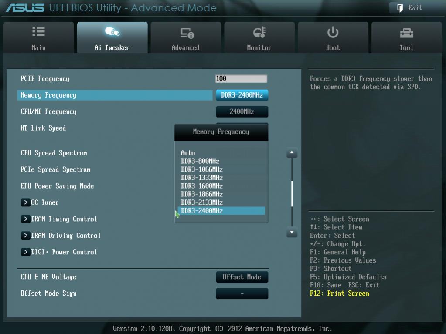Click the scroll down arrow button

(x=292, y=233)
